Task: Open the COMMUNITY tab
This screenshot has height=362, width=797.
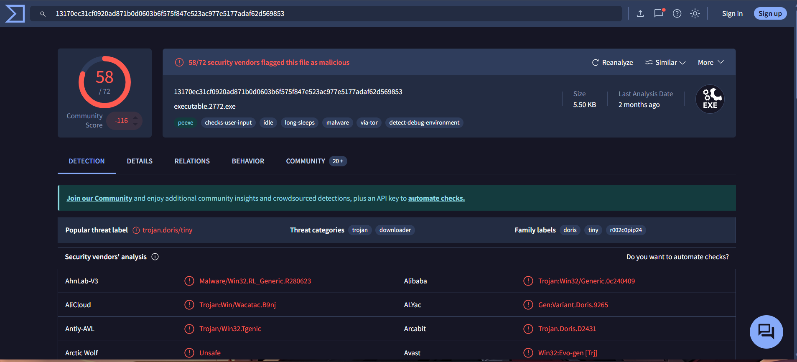Action: coord(306,161)
